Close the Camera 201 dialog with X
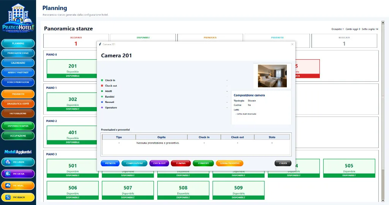Viewport: 389px width, 205px height. pos(292,44)
